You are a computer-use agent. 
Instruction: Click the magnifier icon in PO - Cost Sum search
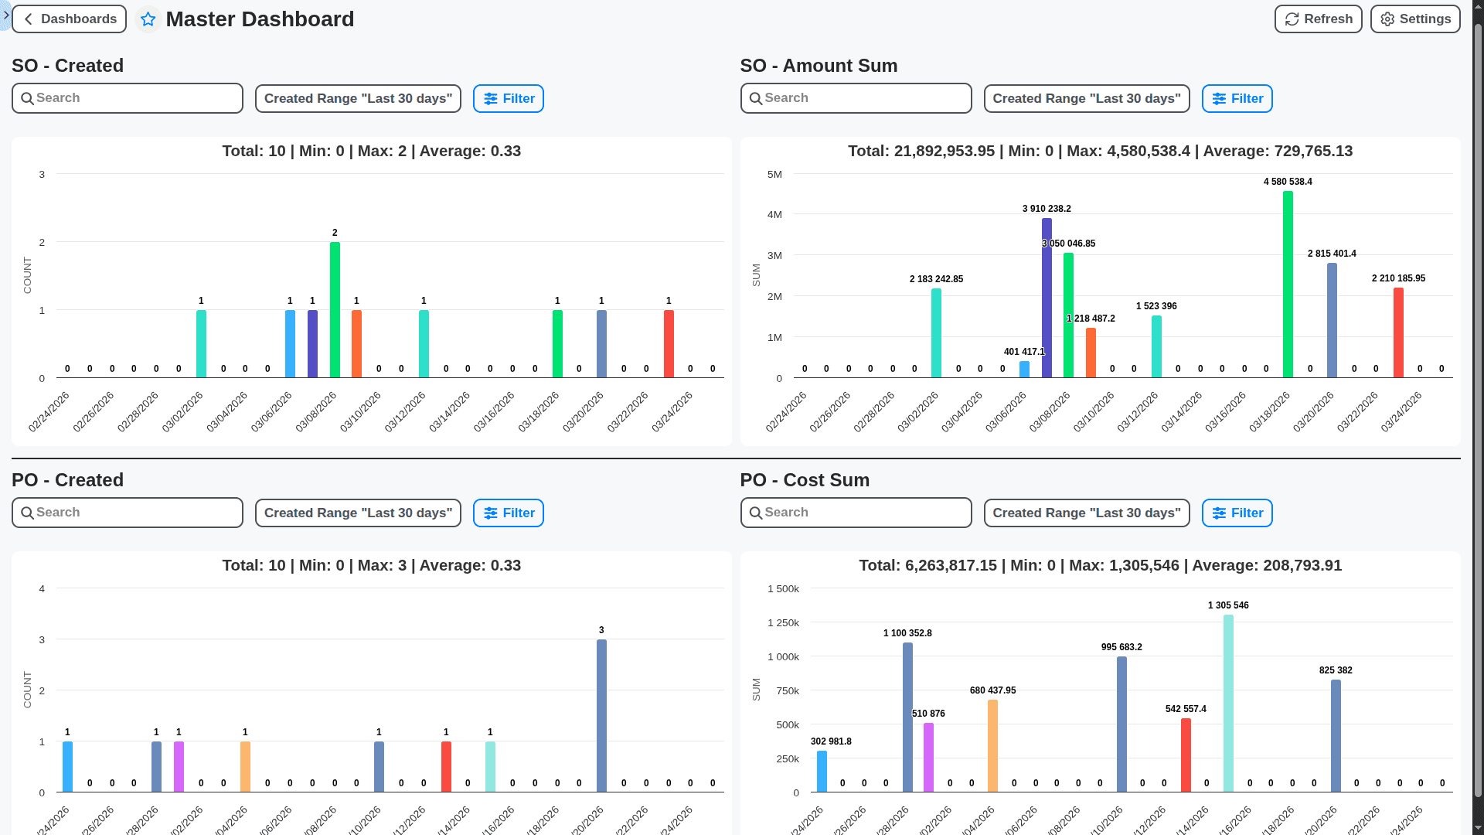(757, 513)
